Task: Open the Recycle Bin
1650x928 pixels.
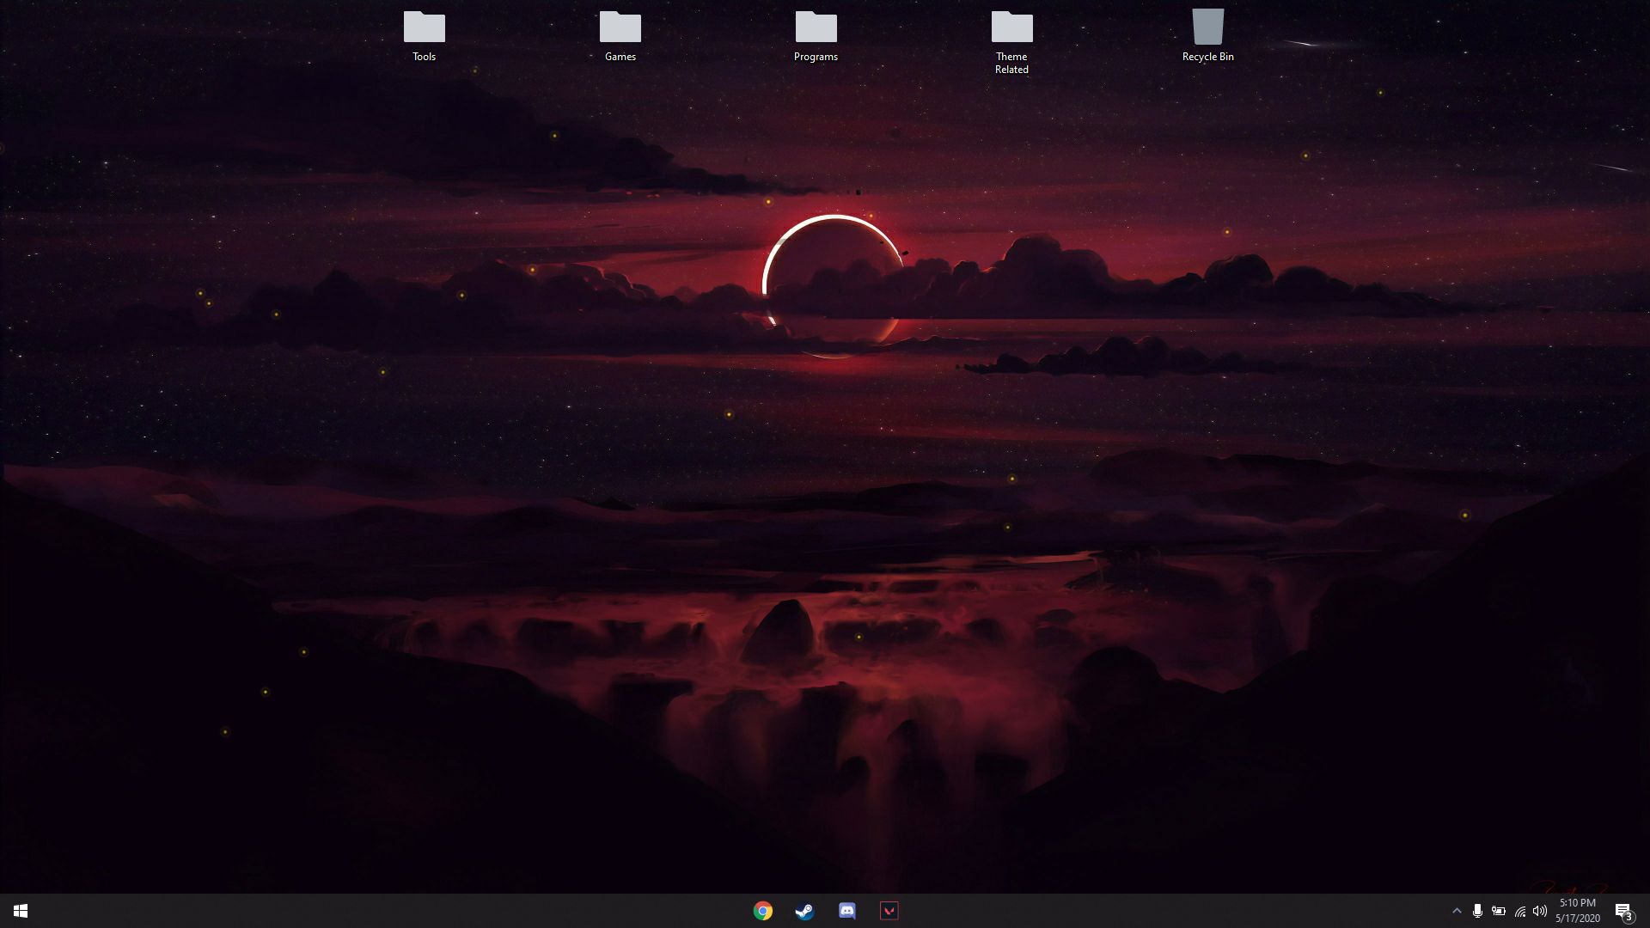Action: pos(1207,27)
